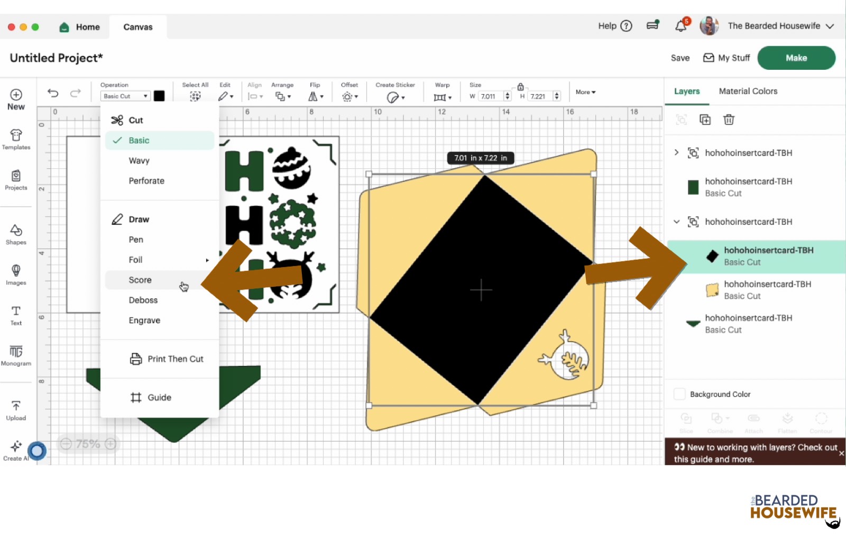Toggle the Background Color checkbox
Screen dimensions: 846x538
[679, 394]
